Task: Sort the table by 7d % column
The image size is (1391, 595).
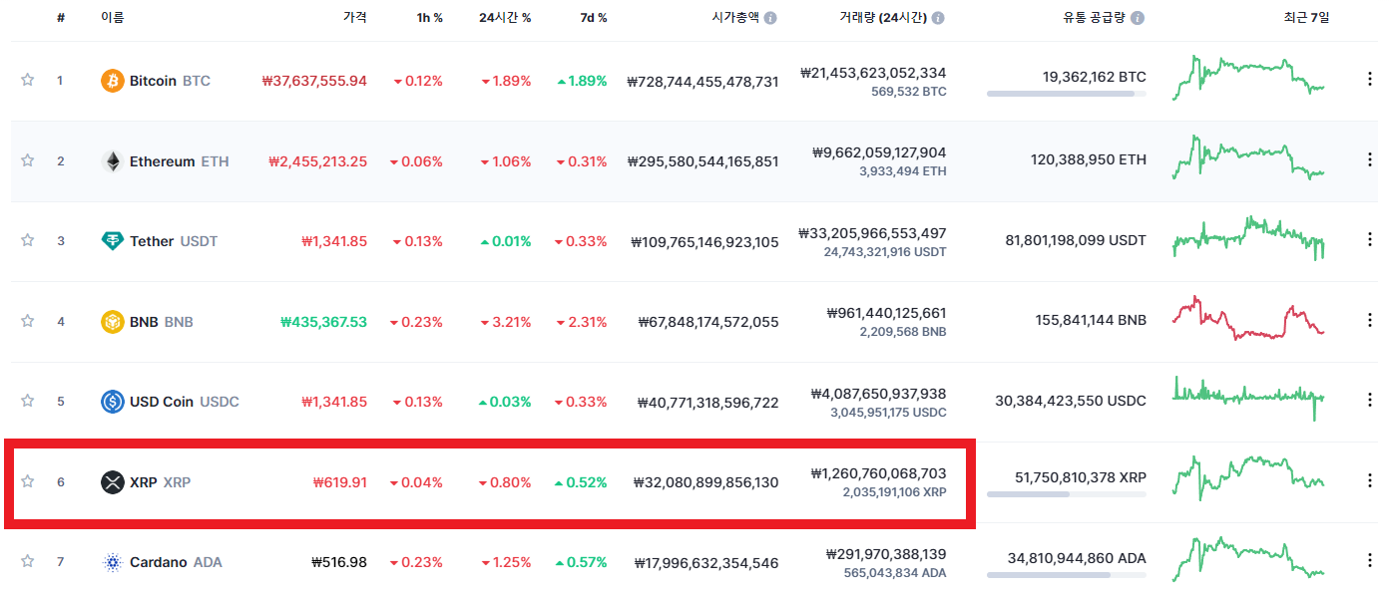Action: 593,18
